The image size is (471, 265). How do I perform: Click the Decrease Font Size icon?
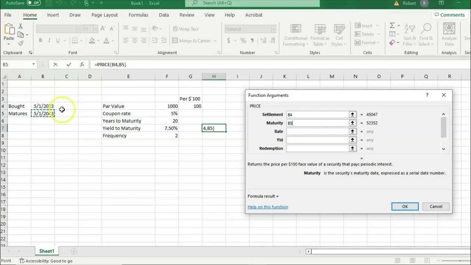[x=112, y=29]
